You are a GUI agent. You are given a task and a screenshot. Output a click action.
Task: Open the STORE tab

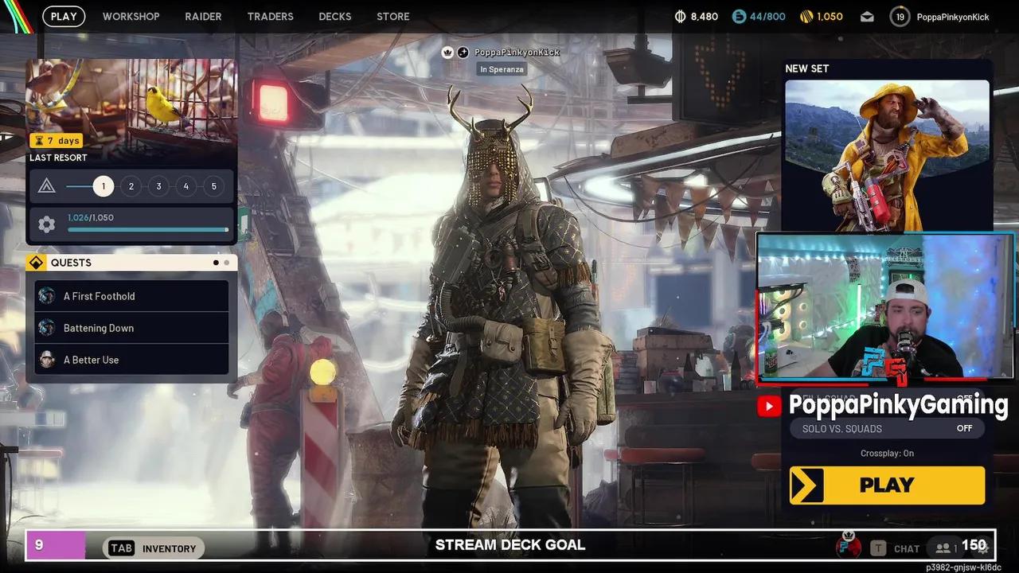[x=393, y=16]
